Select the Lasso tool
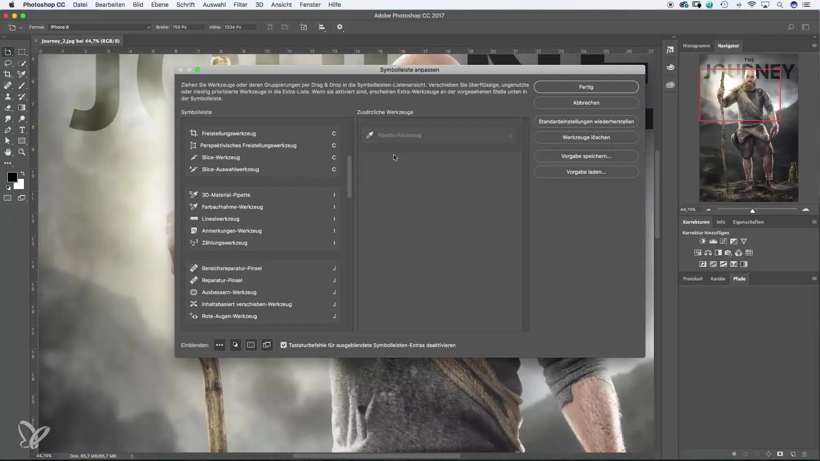This screenshot has width=820, height=461. pyautogui.click(x=8, y=63)
